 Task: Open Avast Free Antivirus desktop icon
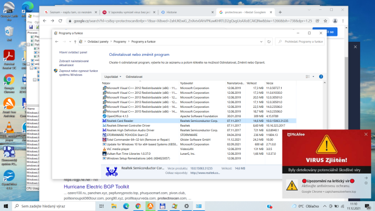pyautogui.click(x=9, y=108)
